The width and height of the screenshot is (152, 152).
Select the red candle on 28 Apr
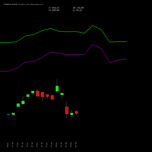(x=52, y=97)
